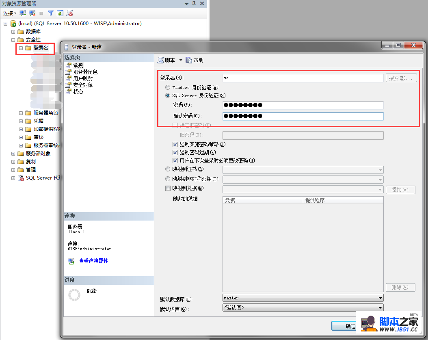Click the 脚本 (Script) icon in dialog toolbar
The image size is (428, 340).
pyautogui.click(x=161, y=60)
